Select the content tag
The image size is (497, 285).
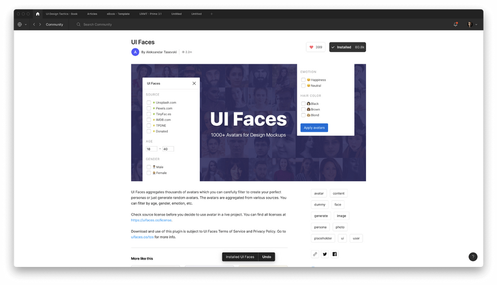[x=338, y=193]
